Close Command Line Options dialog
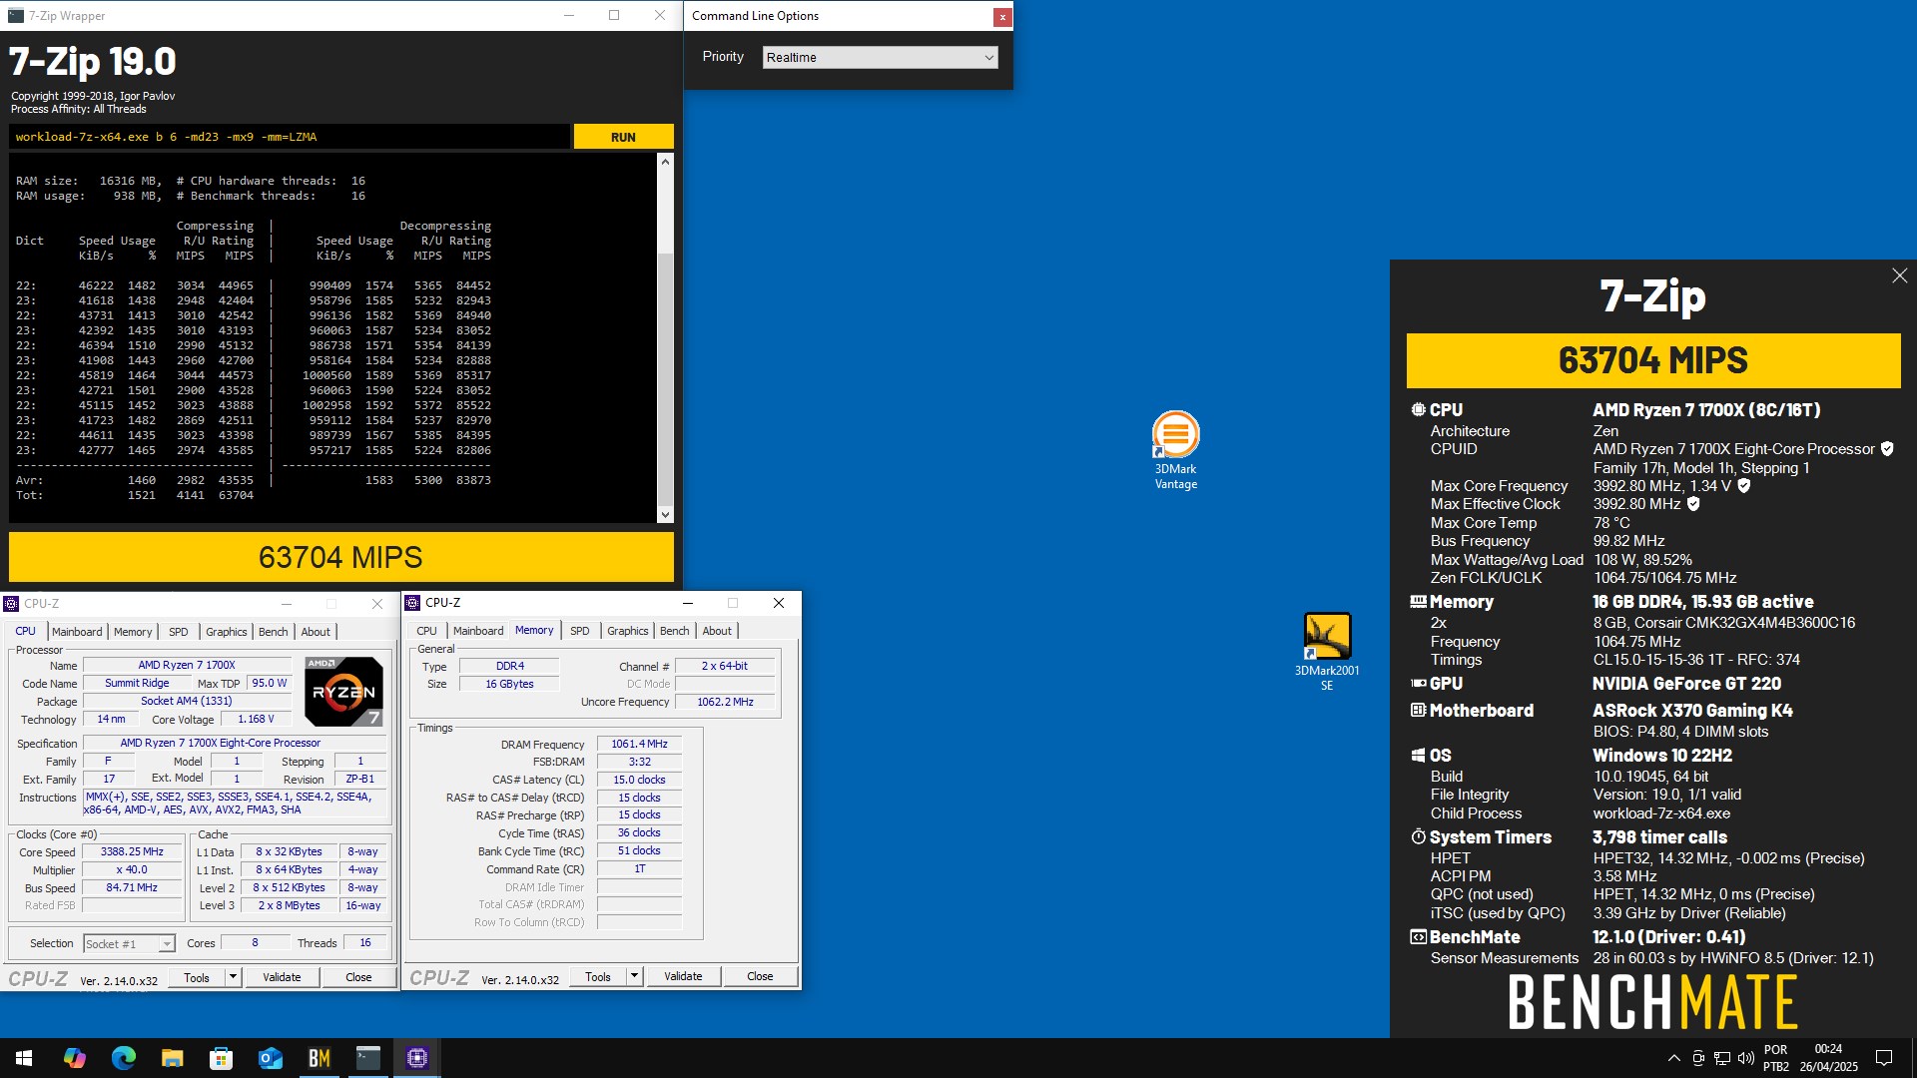The image size is (1917, 1078). click(1001, 16)
